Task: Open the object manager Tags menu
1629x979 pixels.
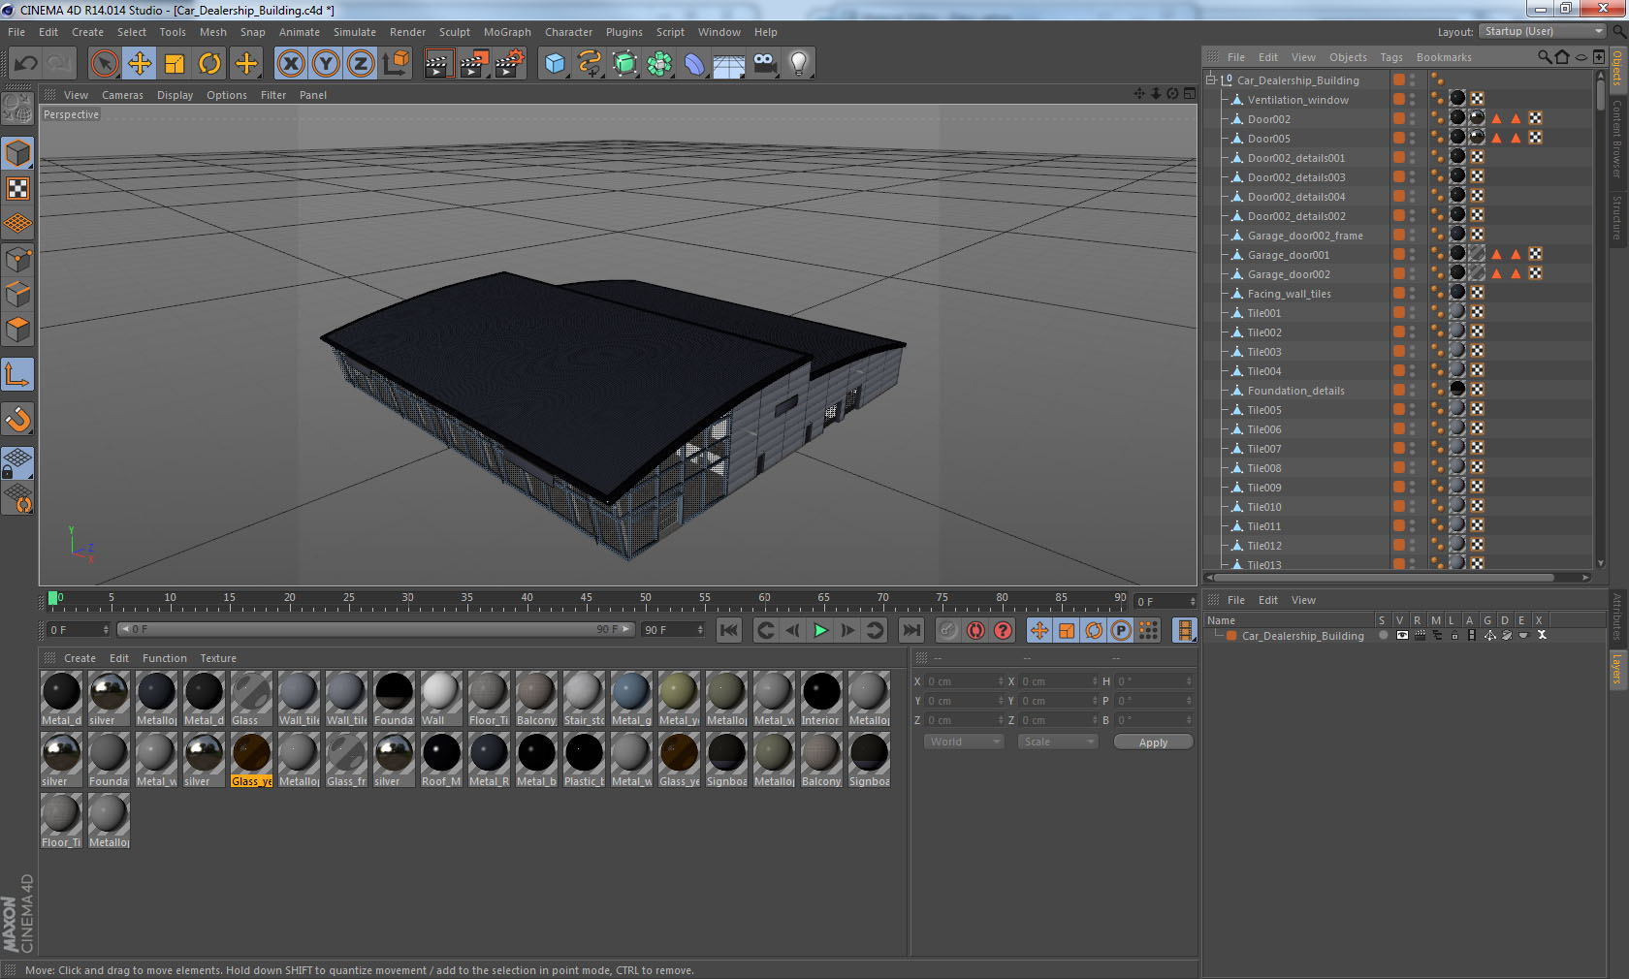Action: 1391,57
